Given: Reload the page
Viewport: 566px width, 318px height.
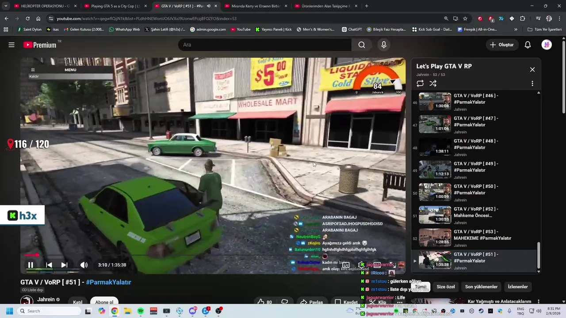Looking at the screenshot, I should click(27, 19).
